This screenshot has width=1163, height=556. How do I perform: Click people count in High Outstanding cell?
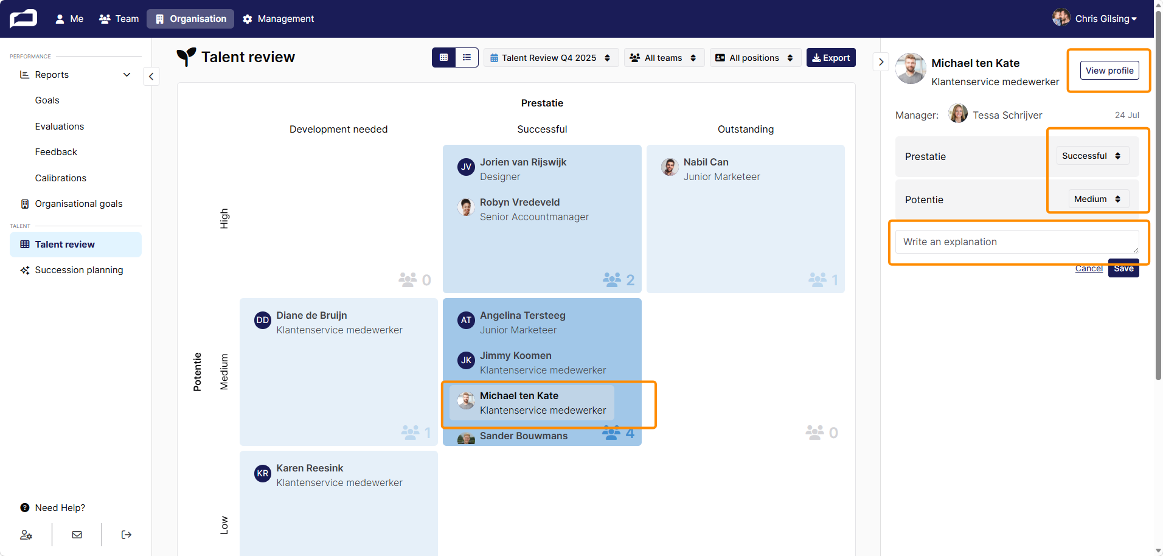point(824,280)
